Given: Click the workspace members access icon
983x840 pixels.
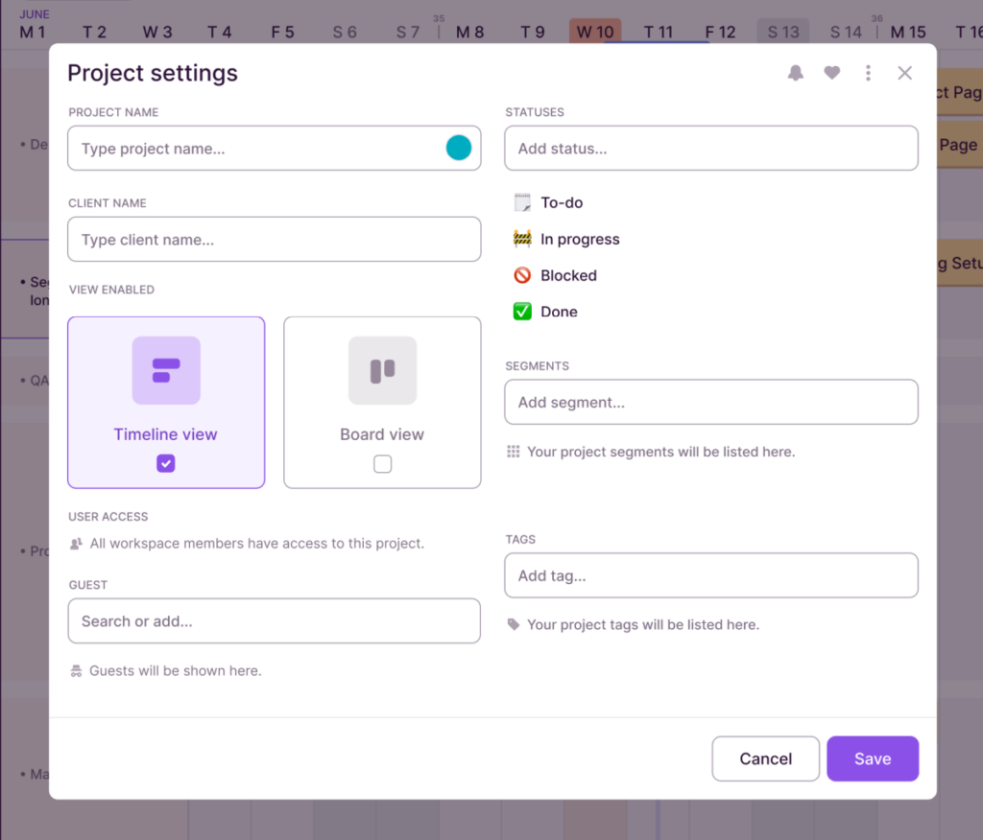Looking at the screenshot, I should point(76,544).
